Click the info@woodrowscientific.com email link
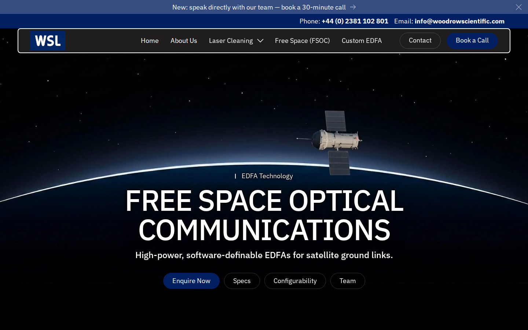Screen dimensions: 528x330 (x=459, y=21)
